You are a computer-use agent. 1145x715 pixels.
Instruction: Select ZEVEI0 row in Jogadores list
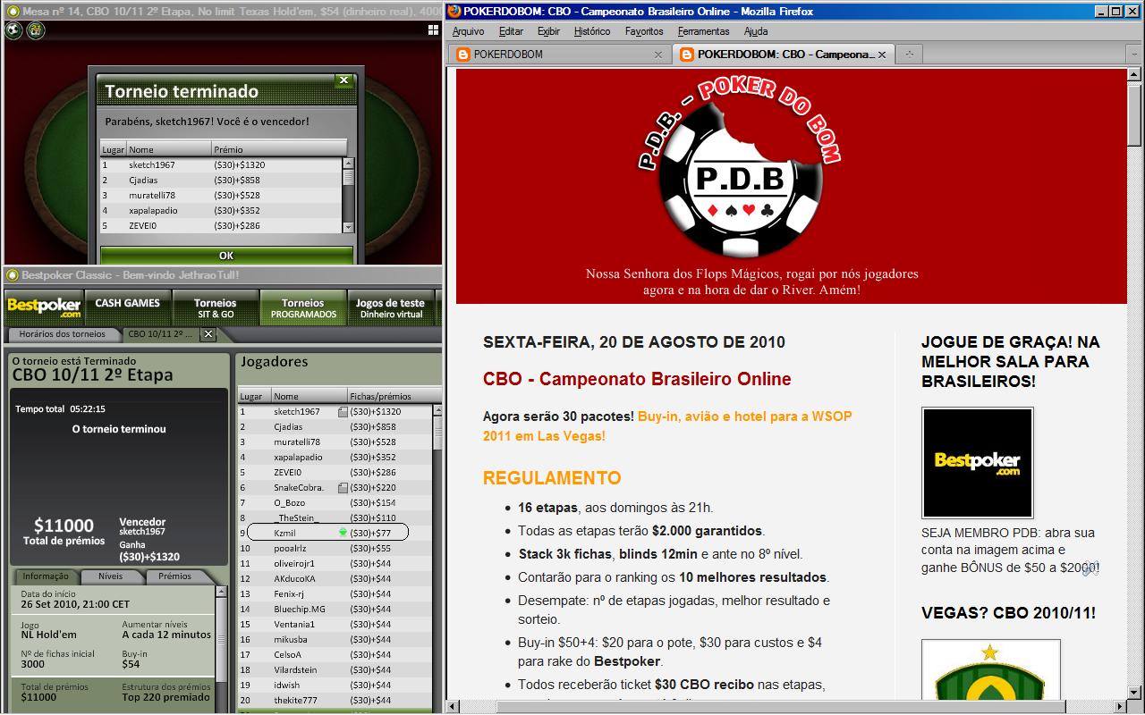click(335, 473)
